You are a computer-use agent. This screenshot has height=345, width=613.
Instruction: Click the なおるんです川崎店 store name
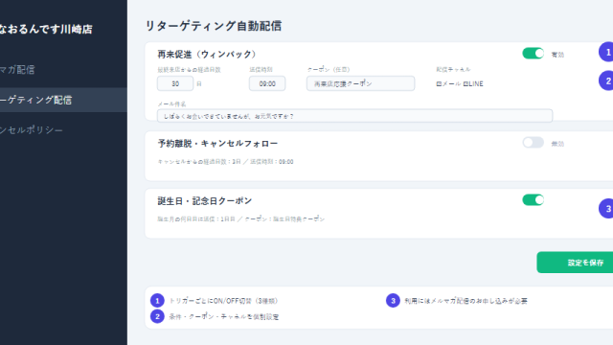(x=46, y=29)
